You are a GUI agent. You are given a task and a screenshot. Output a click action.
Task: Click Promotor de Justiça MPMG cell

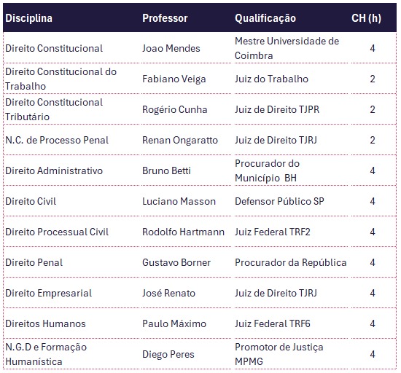tap(290, 354)
